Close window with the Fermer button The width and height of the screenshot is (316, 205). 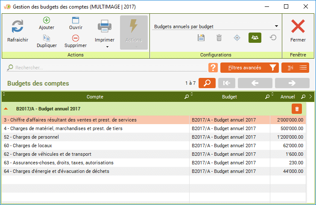click(x=298, y=30)
